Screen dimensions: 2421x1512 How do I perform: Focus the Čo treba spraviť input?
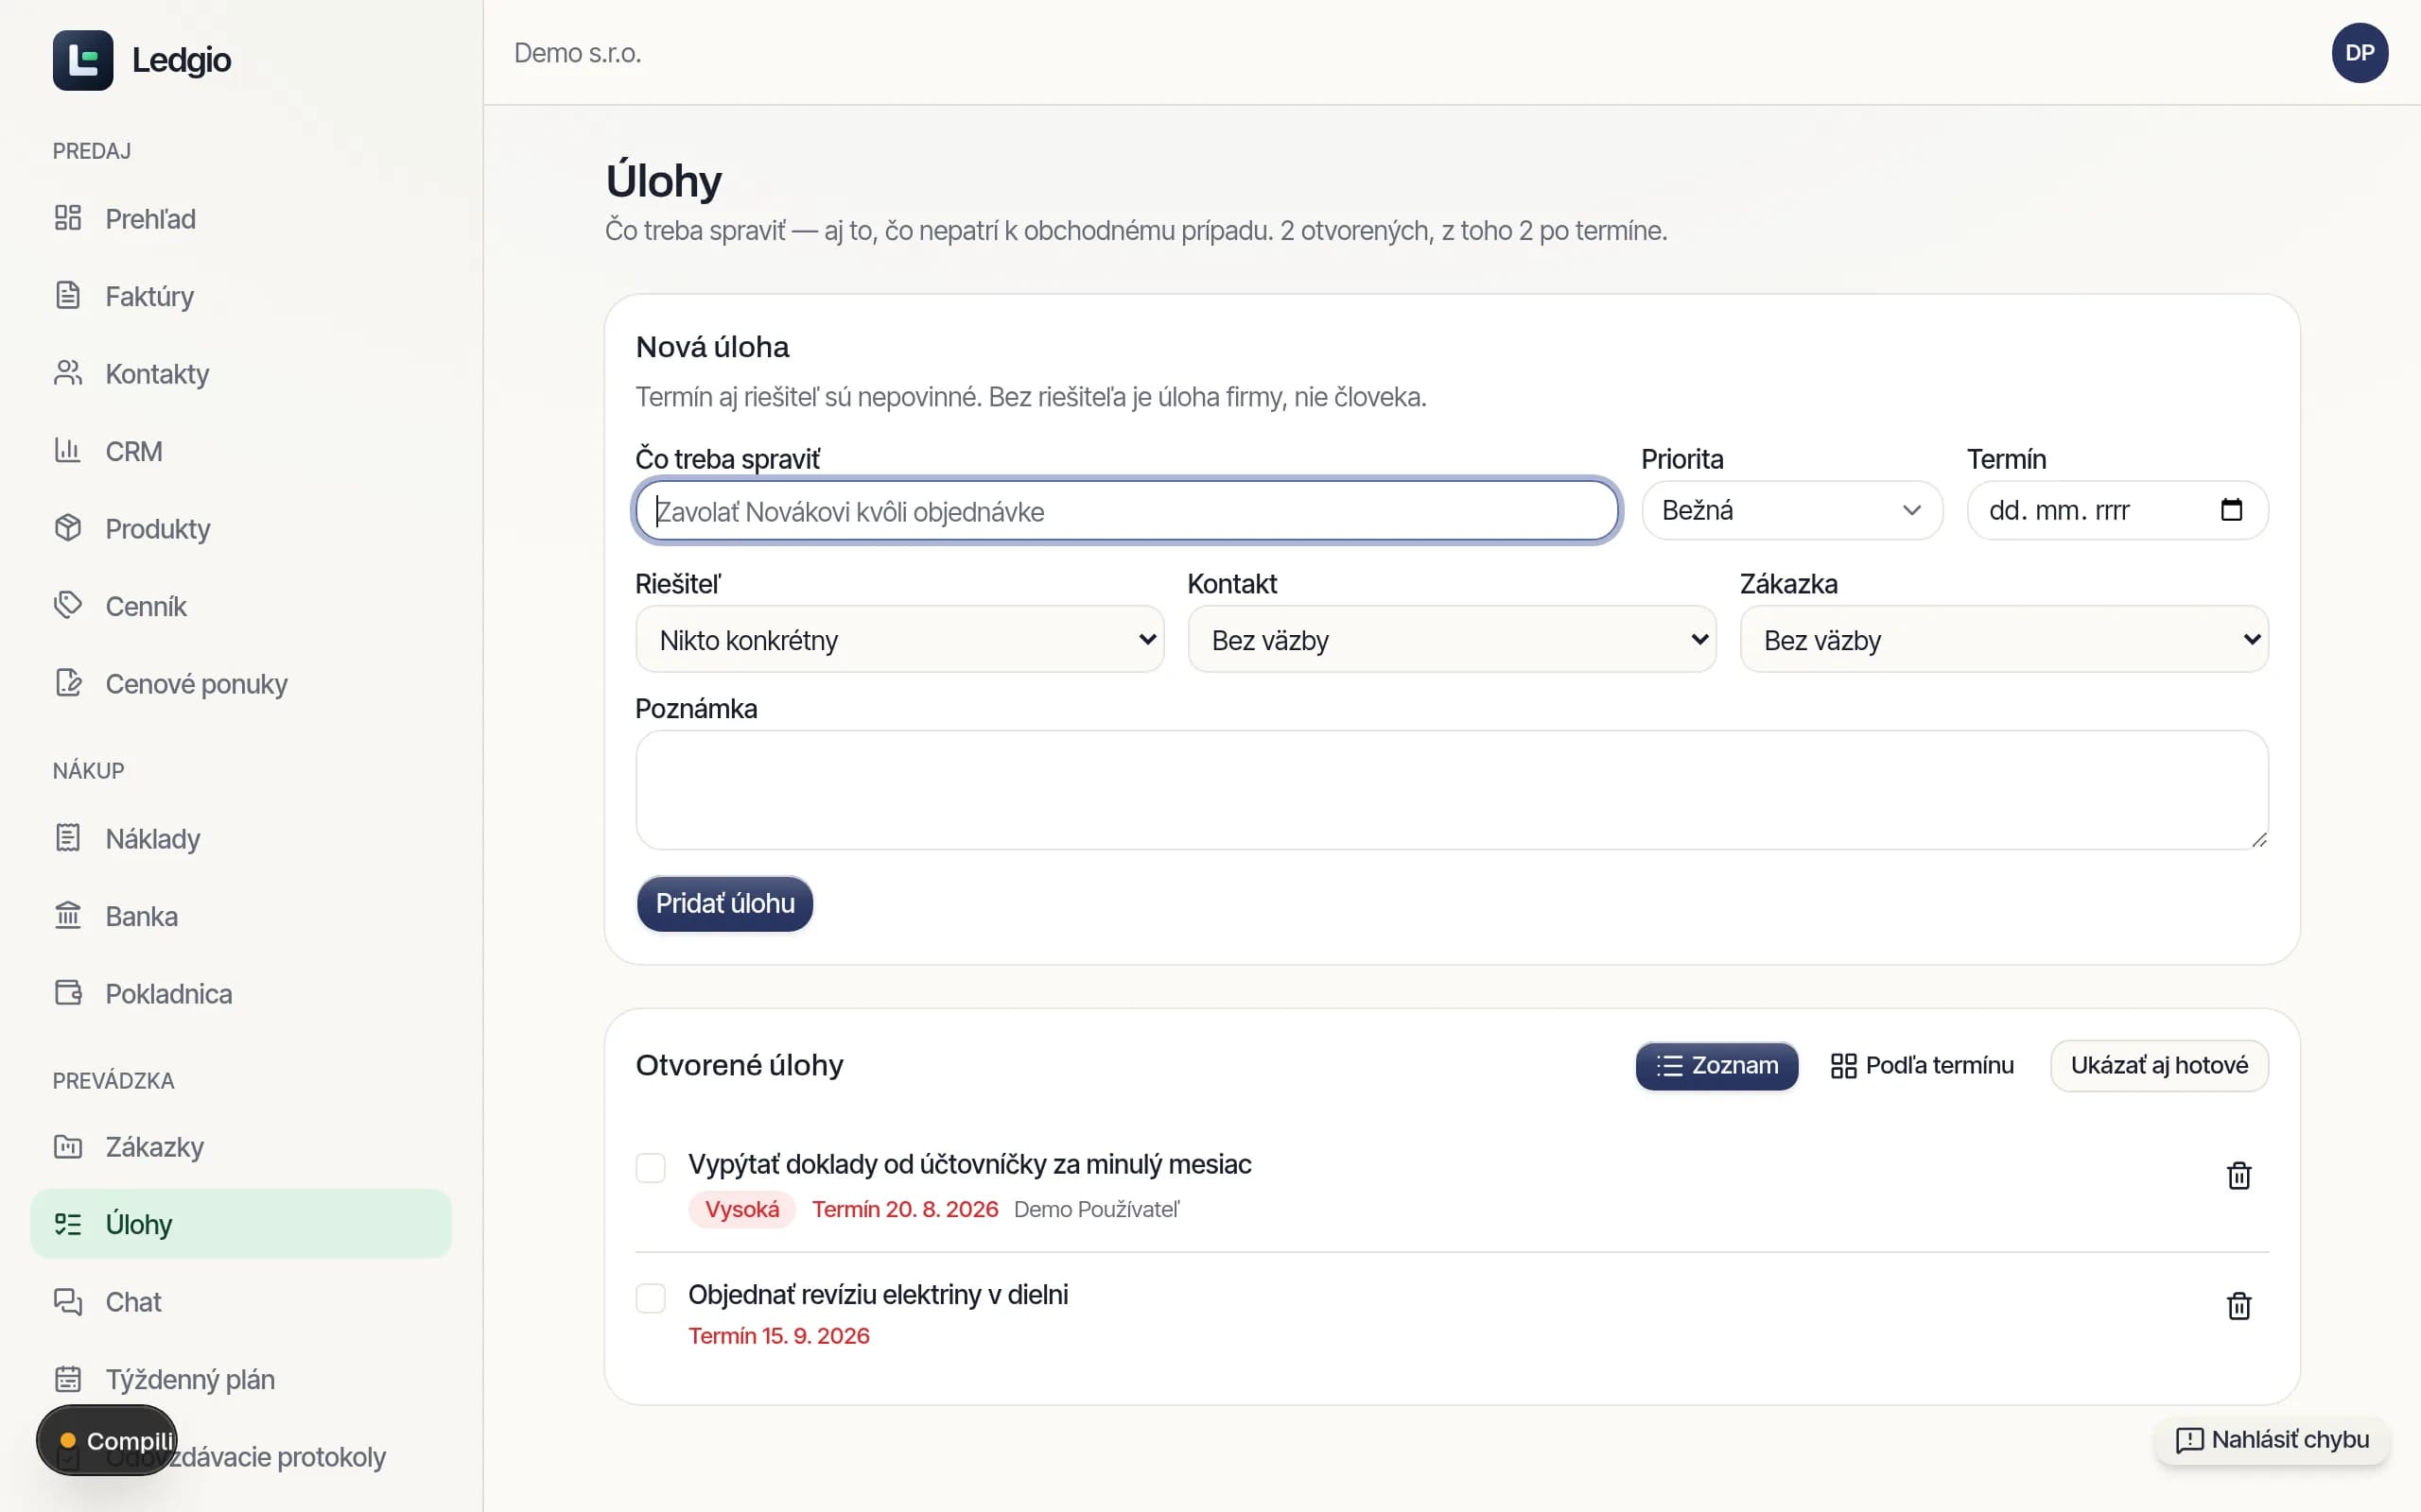pos(1127,511)
